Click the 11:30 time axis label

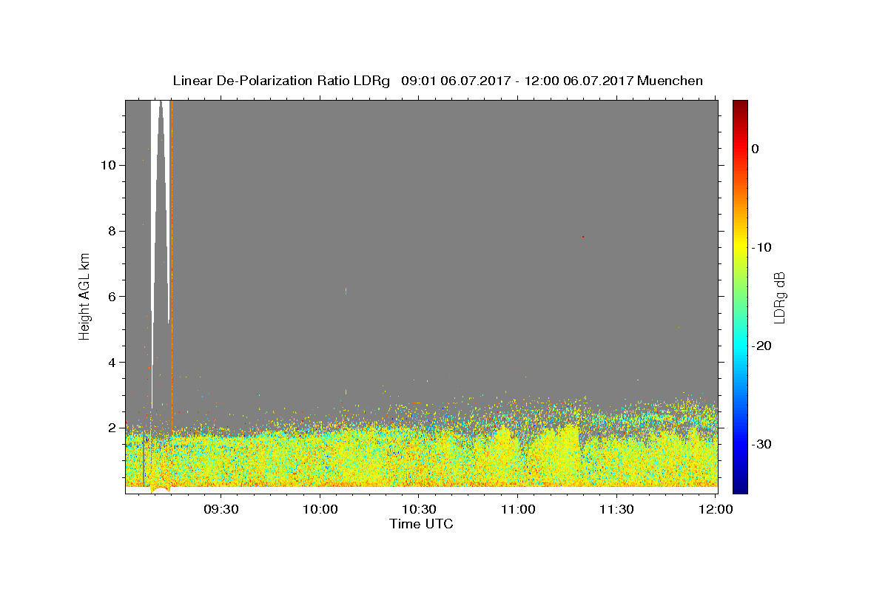coord(616,510)
